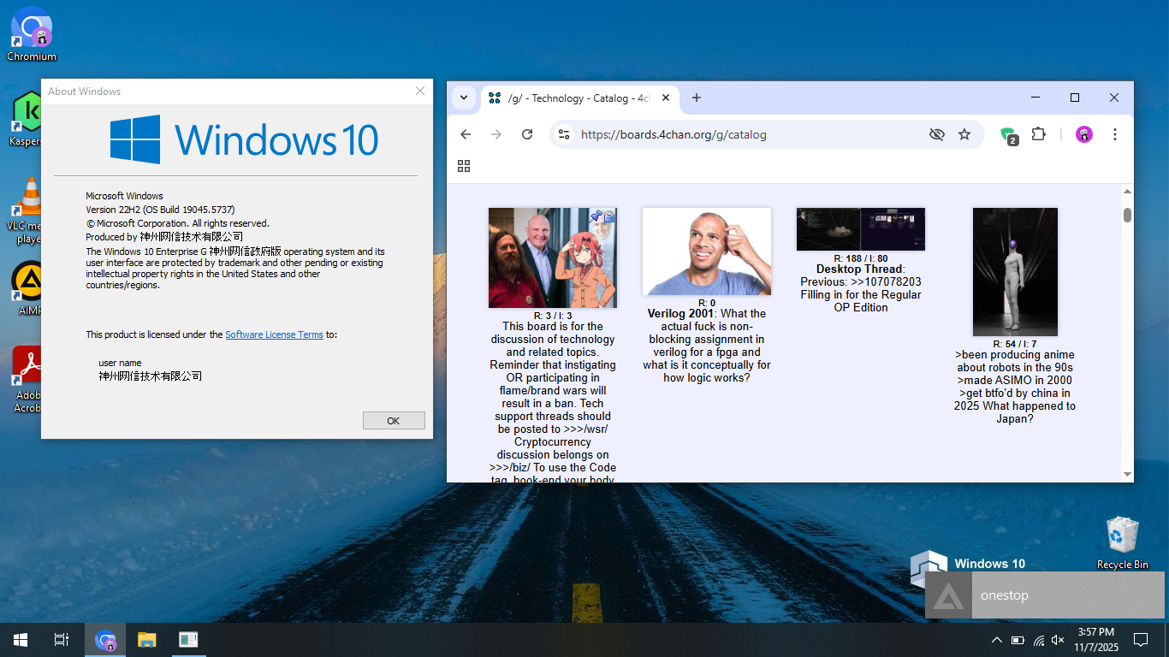
Task: Click the "R: 188 / I: 80" reply count
Action: point(861,258)
